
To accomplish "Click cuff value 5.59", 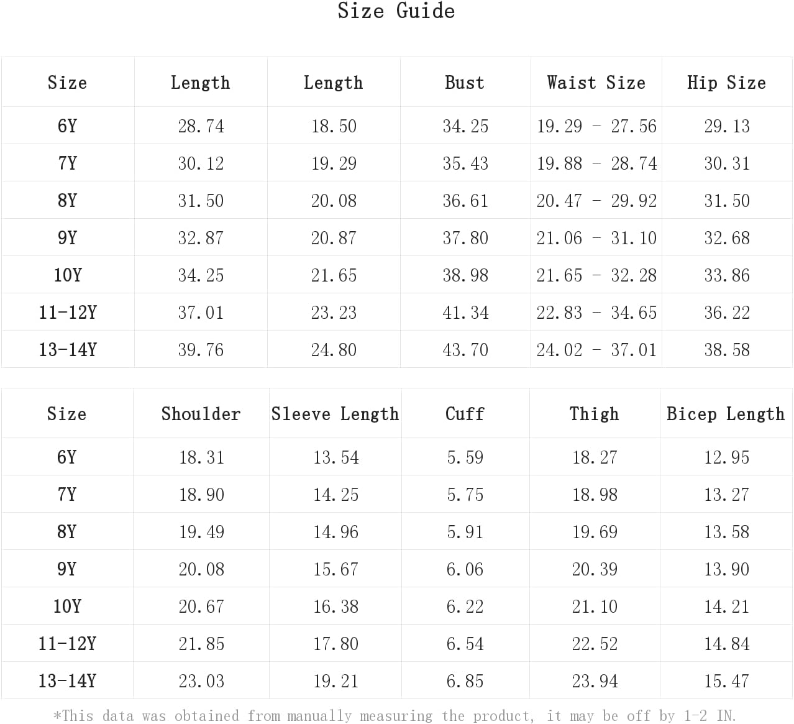I will tap(465, 457).
